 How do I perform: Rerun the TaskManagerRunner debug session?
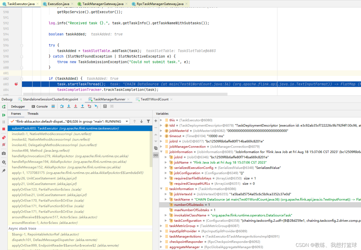(4, 107)
